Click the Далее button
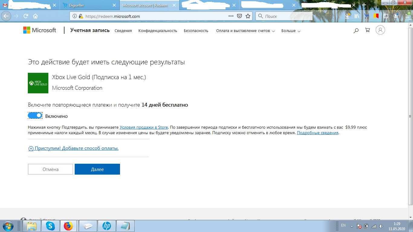Screen dimensions: 413x232 (x=97, y=169)
